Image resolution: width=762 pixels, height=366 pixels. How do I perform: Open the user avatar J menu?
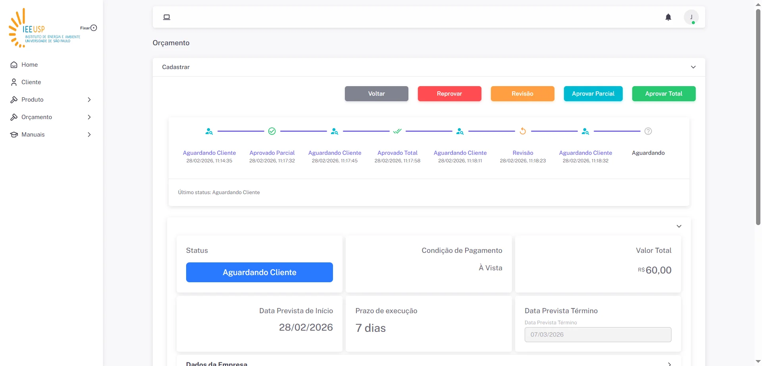coord(691,17)
